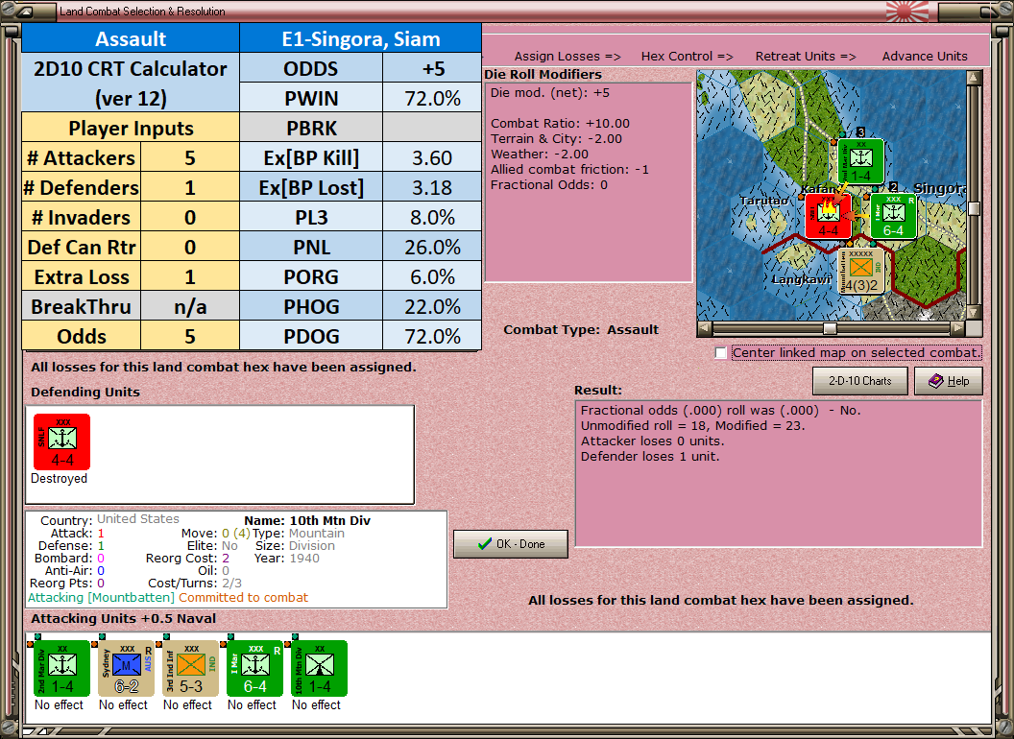
Task: Select the 10th Mtn Div 1-4 attacker
Action: coord(320,669)
